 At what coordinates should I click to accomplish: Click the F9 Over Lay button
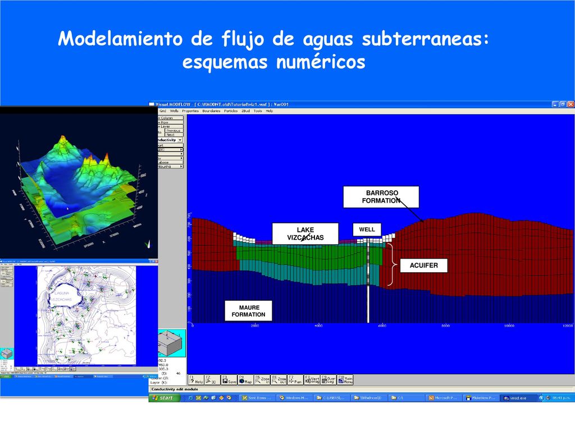tap(328, 380)
